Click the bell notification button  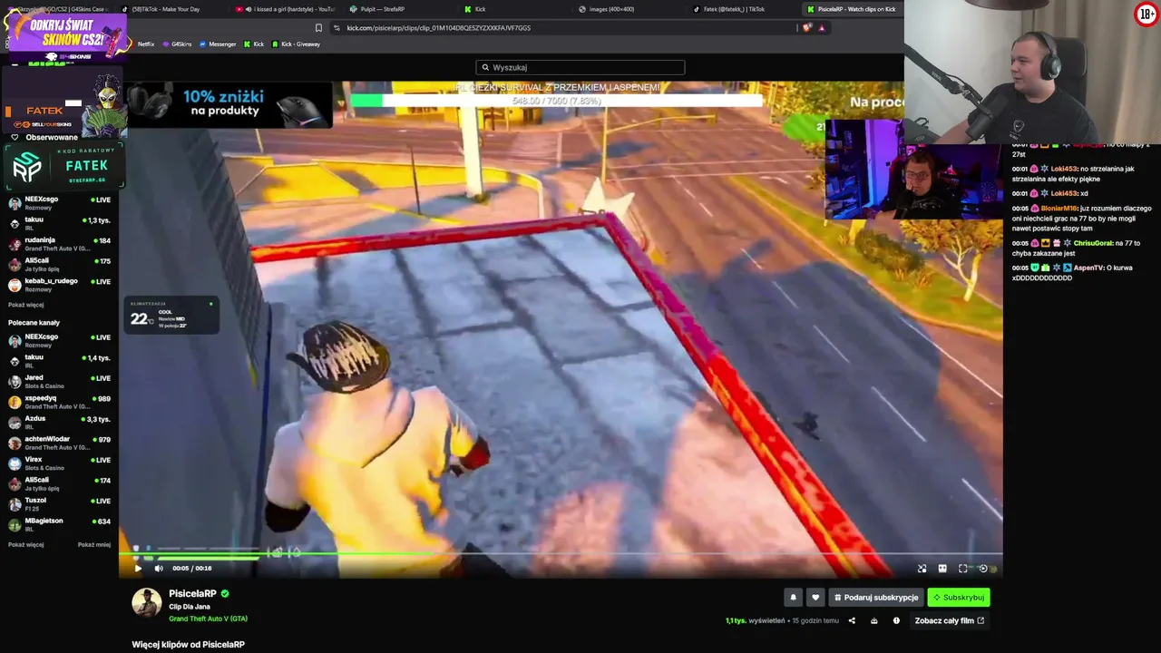(x=793, y=598)
